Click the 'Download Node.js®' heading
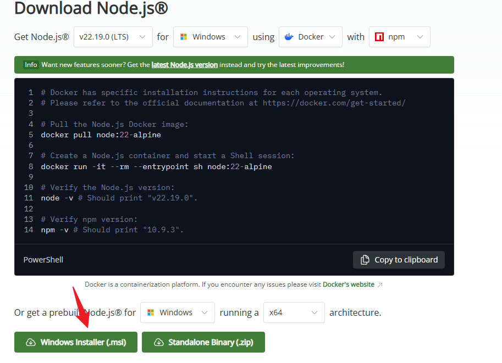This screenshot has height=363, width=502. pos(91,8)
